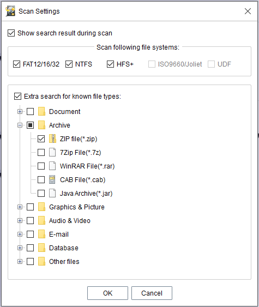This screenshot has width=259, height=307.
Task: Click the Scan Settings title bar icon
Action: [10, 11]
